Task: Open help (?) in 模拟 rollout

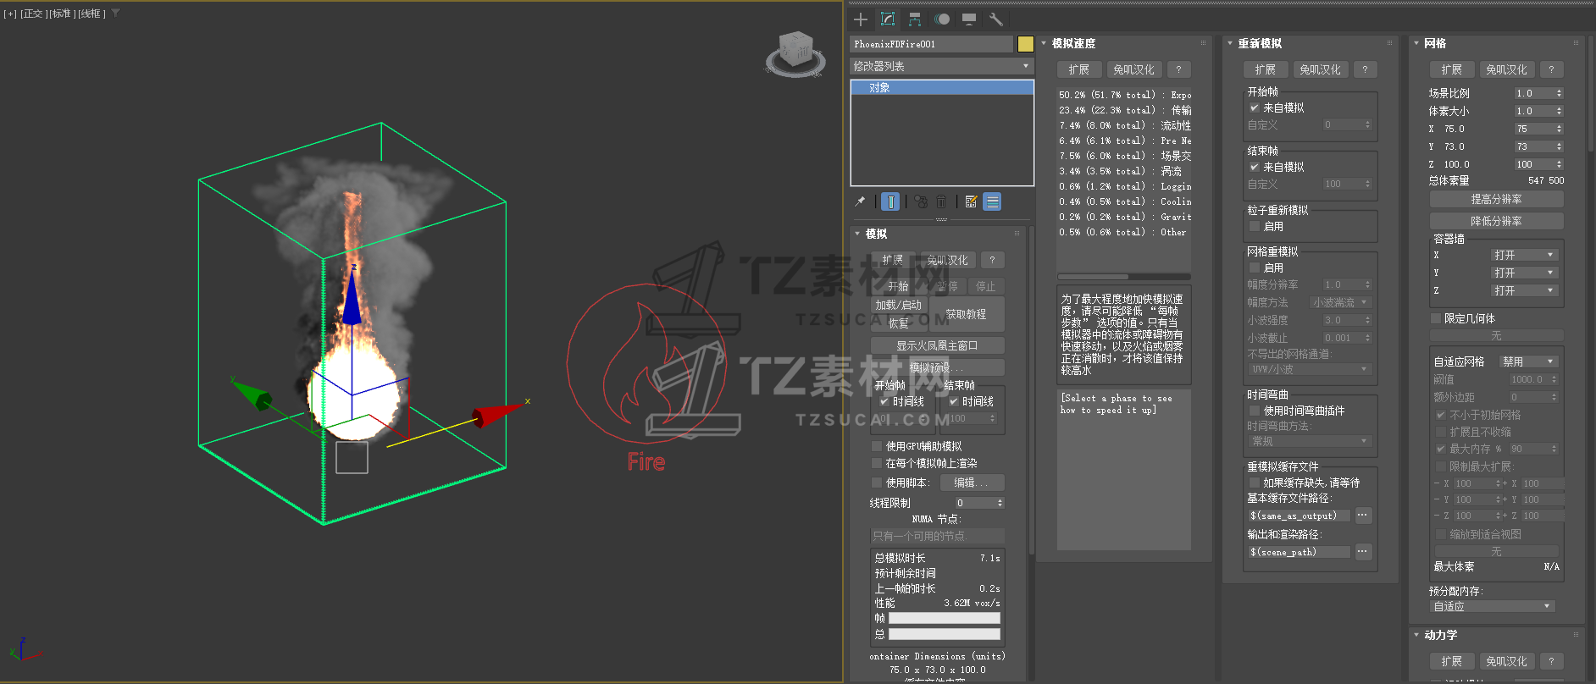Action: (992, 261)
